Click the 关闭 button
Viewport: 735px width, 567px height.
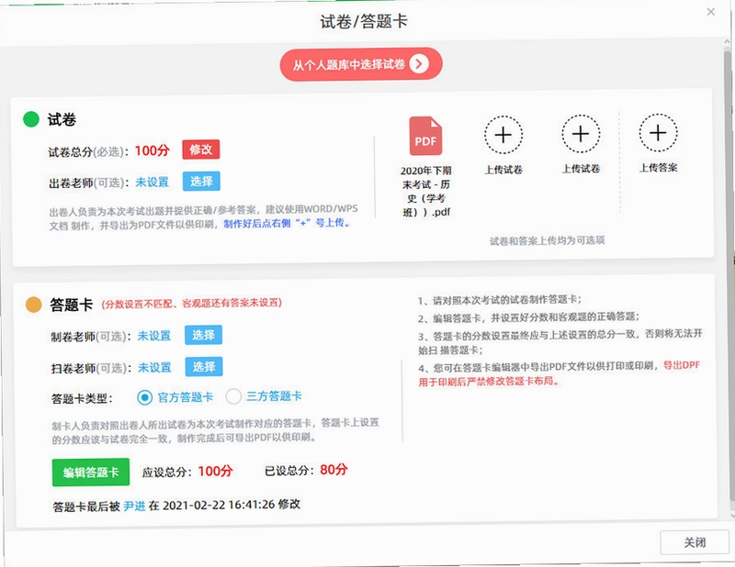coord(695,542)
